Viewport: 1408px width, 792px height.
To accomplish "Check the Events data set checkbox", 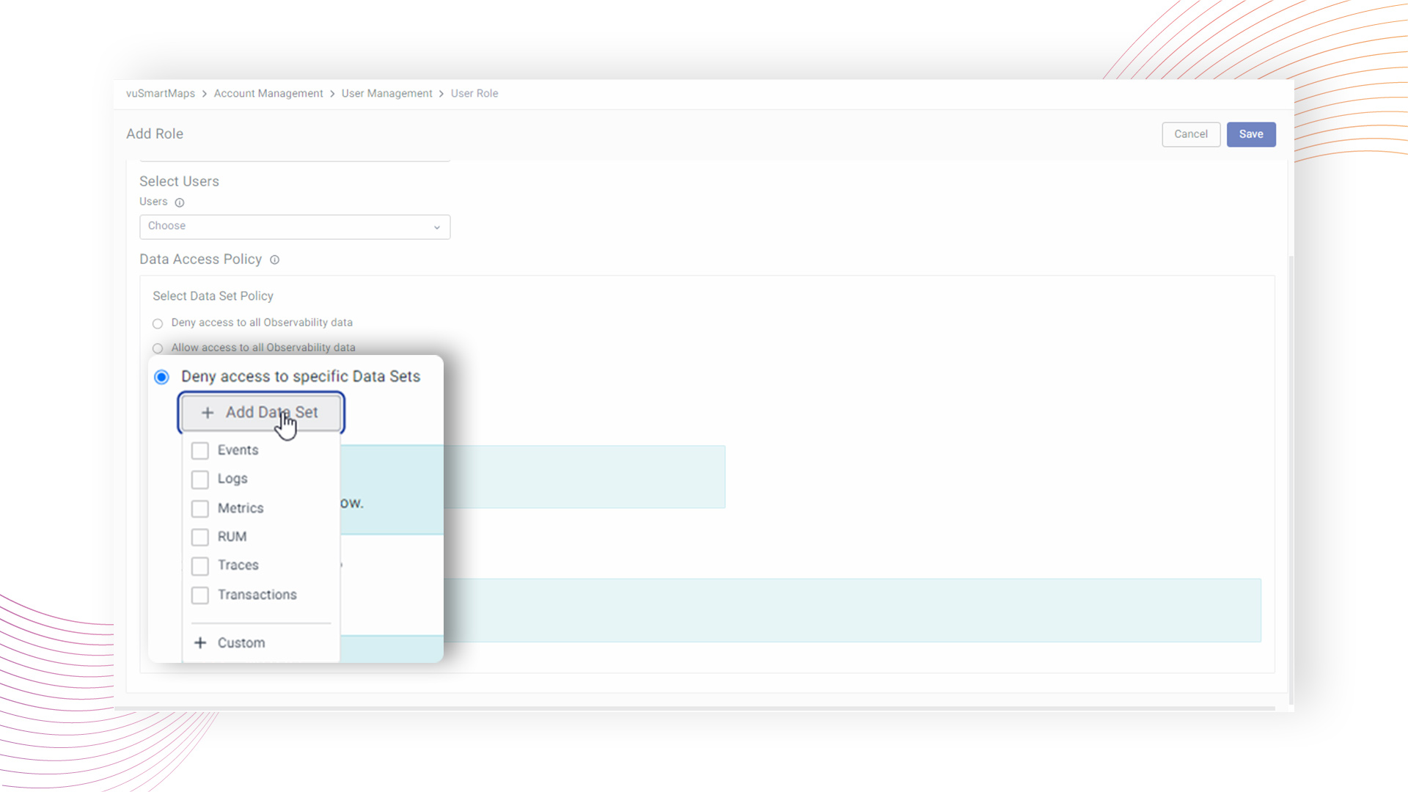I will 200,450.
